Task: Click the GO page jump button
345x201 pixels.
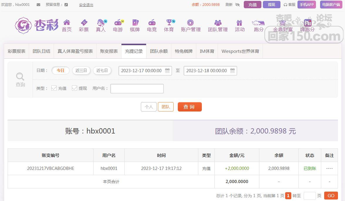Action: (x=331, y=196)
